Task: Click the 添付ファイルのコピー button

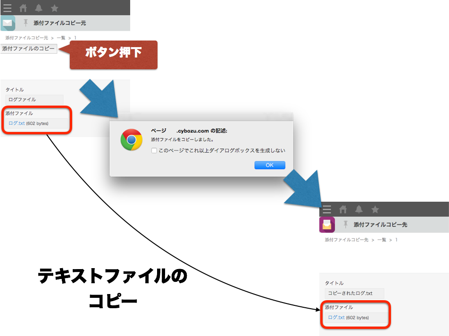Action: pyautogui.click(x=28, y=49)
